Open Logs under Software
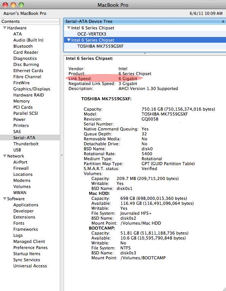This screenshot has height=291, width=226. click(18, 236)
